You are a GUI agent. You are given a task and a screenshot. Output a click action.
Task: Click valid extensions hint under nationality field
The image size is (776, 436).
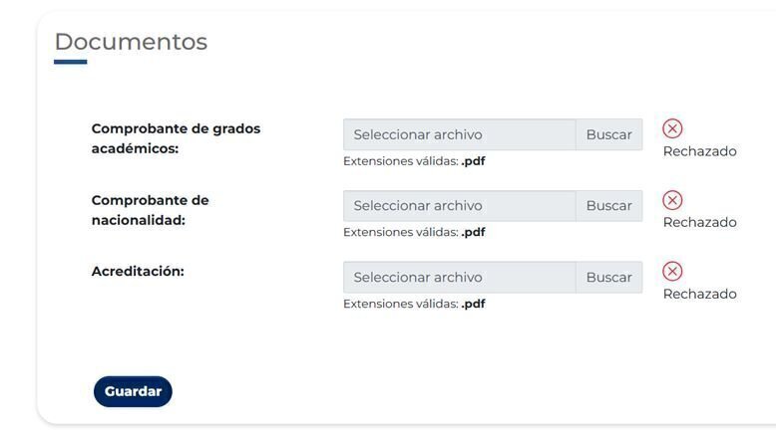point(414,232)
